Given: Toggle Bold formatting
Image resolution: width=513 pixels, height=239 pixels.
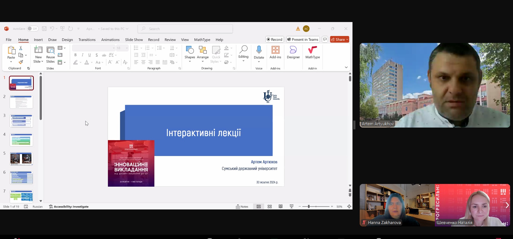Looking at the screenshot, I should click(x=75, y=55).
